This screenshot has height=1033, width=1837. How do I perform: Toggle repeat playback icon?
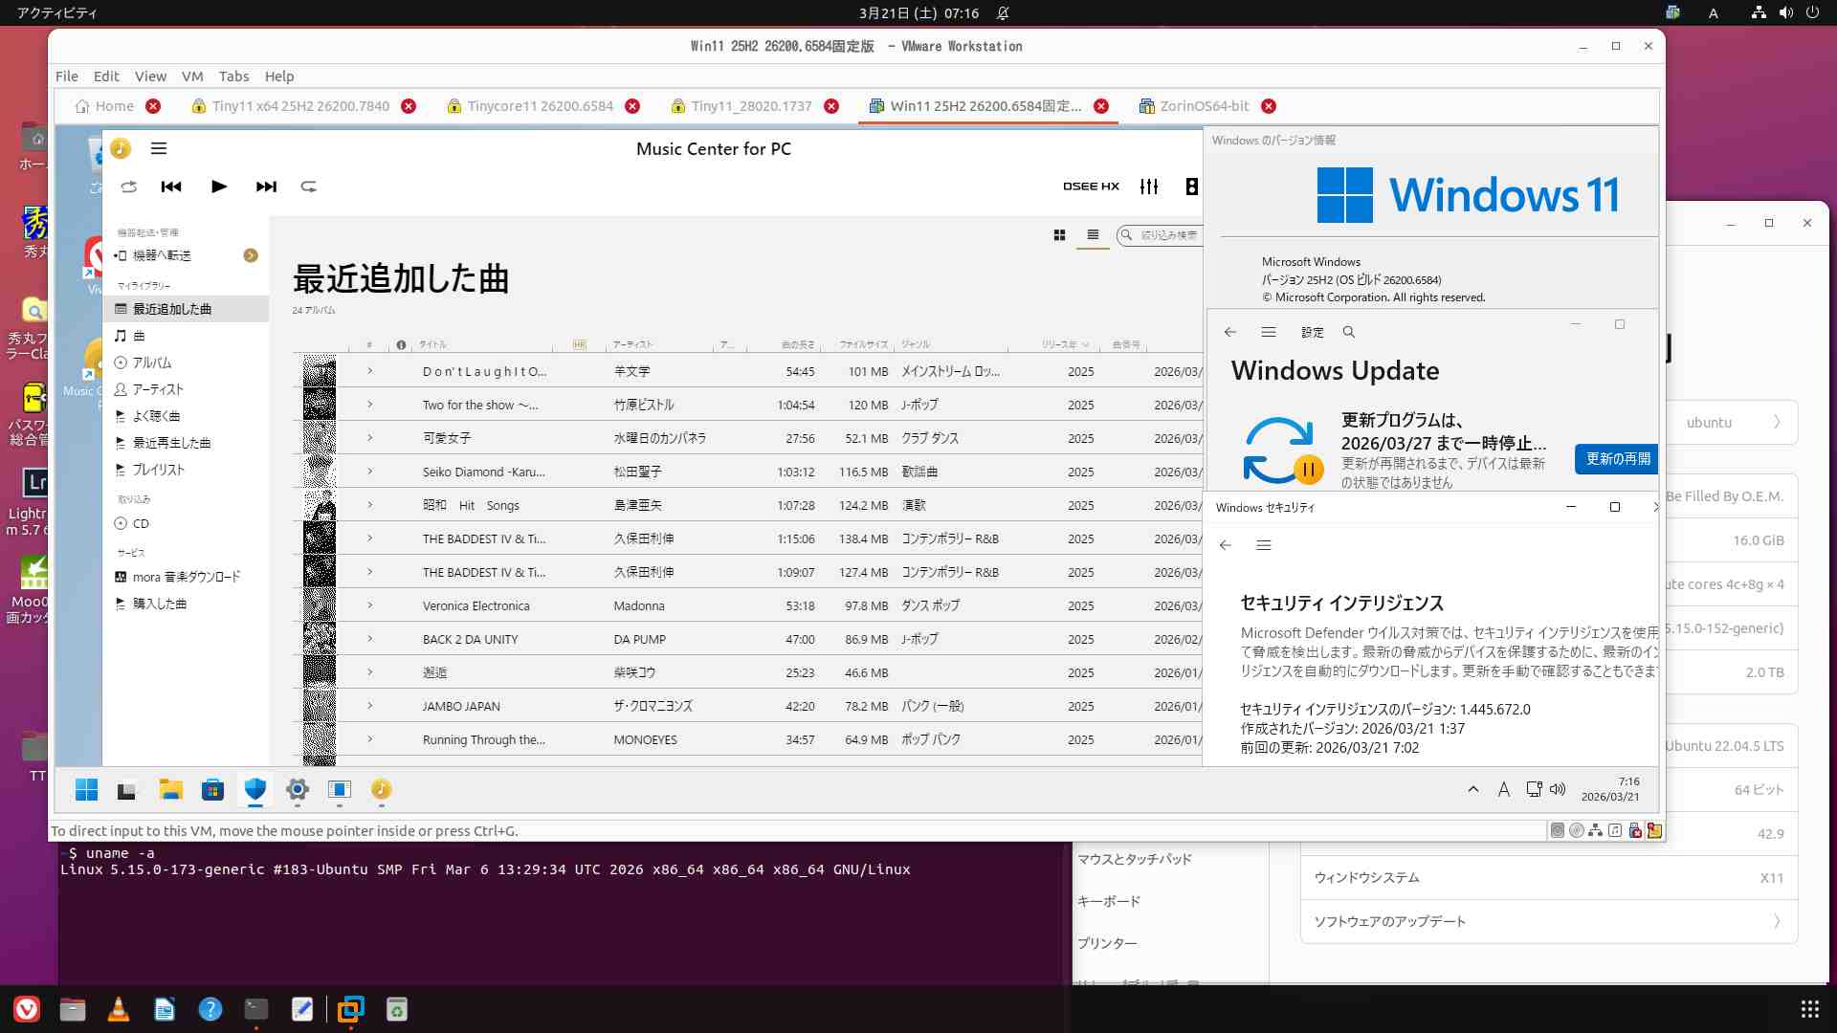point(308,187)
